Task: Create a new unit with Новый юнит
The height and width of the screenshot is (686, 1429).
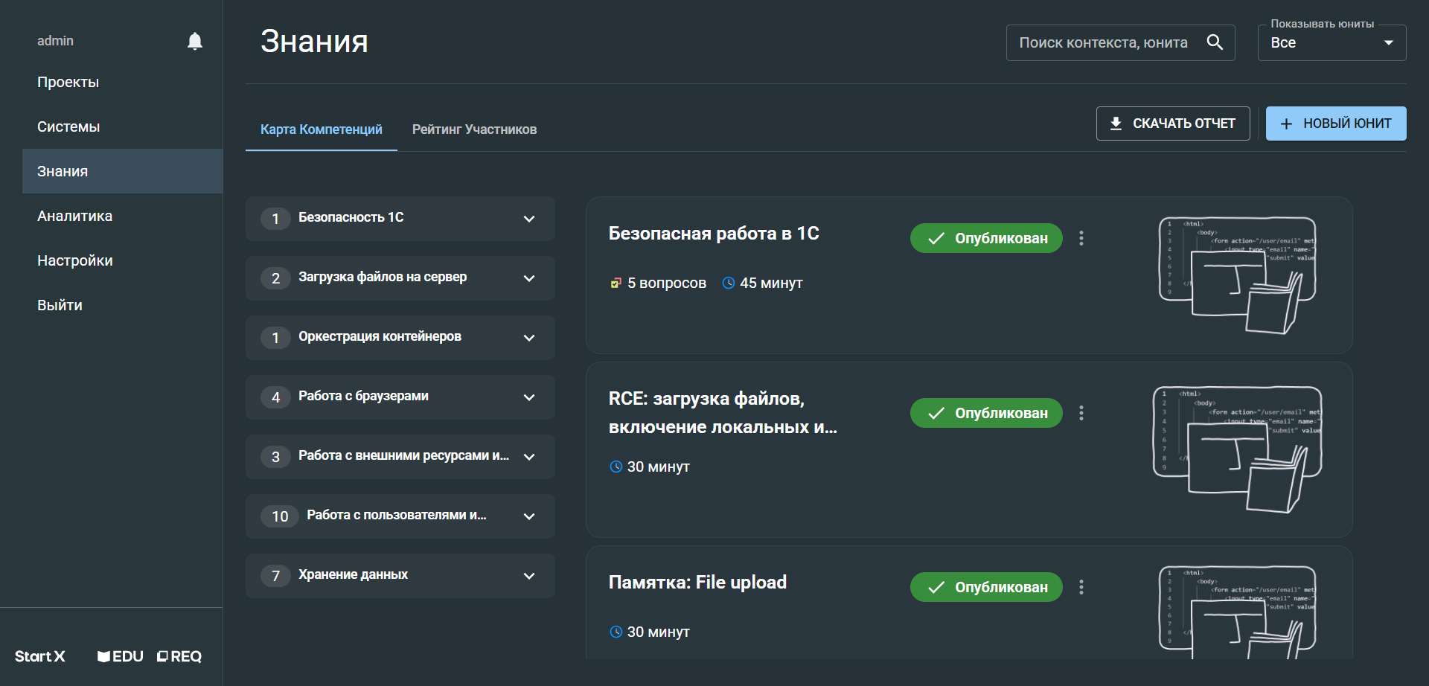Action: click(x=1335, y=124)
